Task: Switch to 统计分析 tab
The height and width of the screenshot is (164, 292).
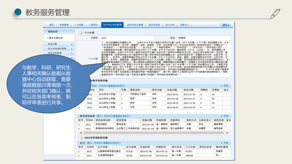Action: 170,25
